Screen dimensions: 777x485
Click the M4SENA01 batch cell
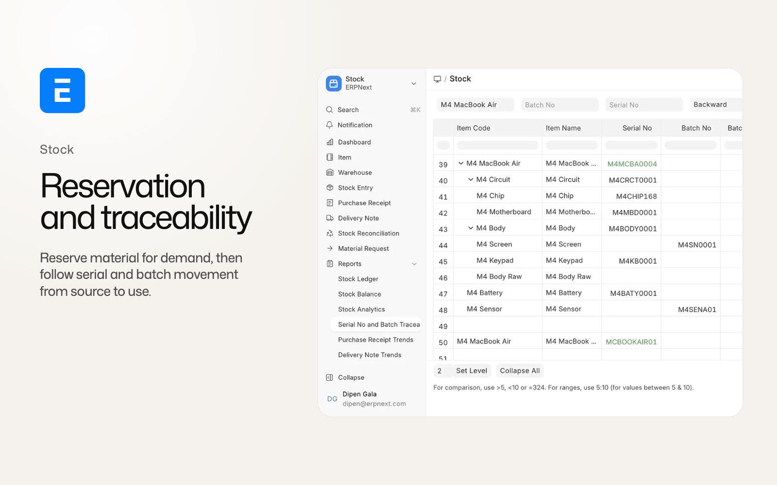(x=691, y=309)
